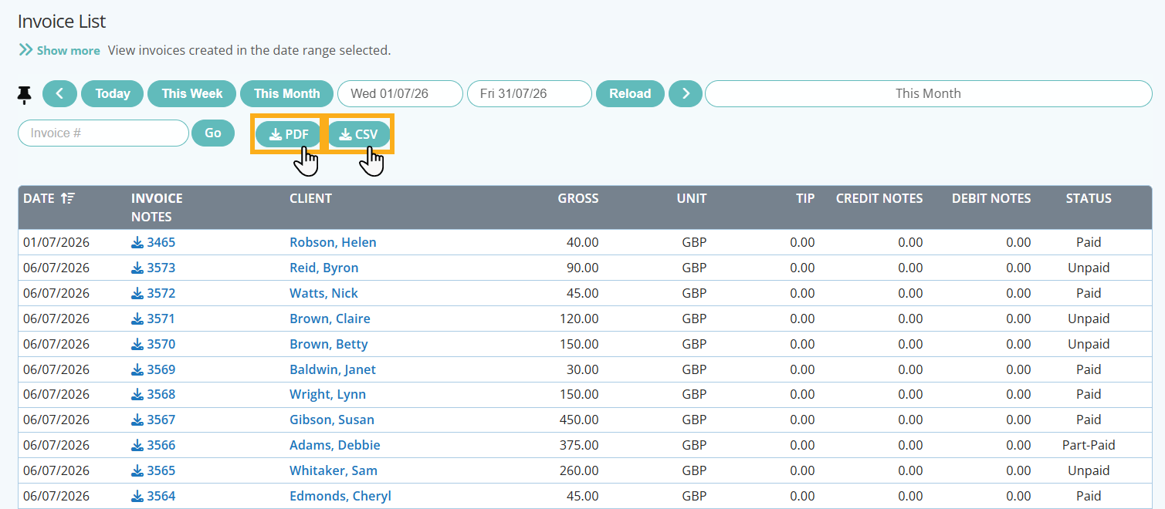This screenshot has width=1165, height=509.
Task: Download invoice 3565 using its download icon
Action: [x=137, y=470]
